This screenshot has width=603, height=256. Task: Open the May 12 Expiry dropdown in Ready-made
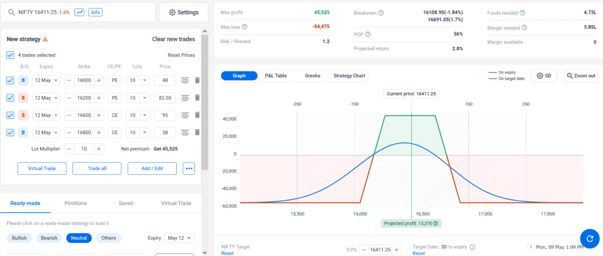point(179,238)
